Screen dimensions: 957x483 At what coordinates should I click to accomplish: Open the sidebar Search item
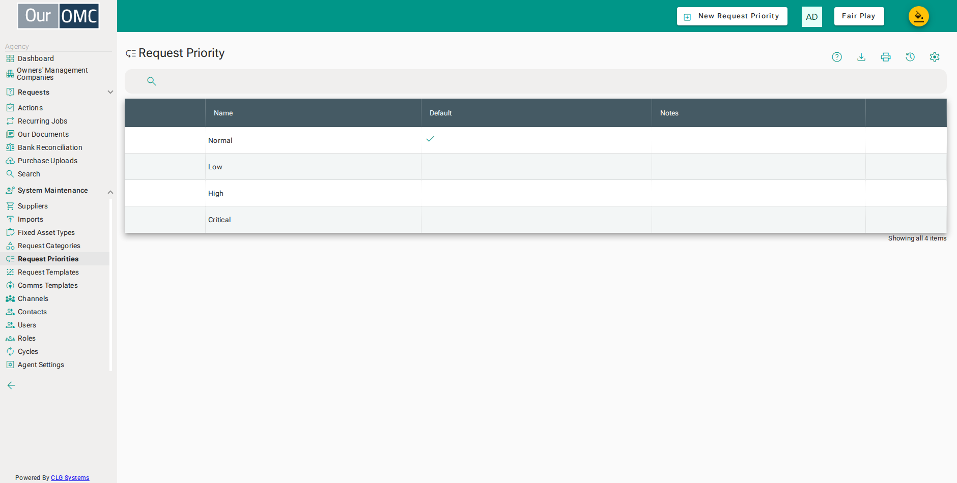point(29,174)
